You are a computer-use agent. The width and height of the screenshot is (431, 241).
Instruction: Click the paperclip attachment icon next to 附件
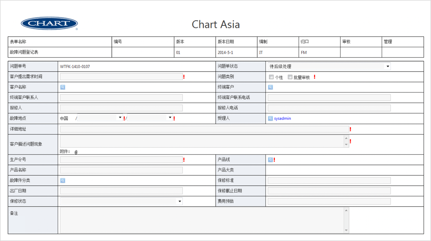[76, 152]
